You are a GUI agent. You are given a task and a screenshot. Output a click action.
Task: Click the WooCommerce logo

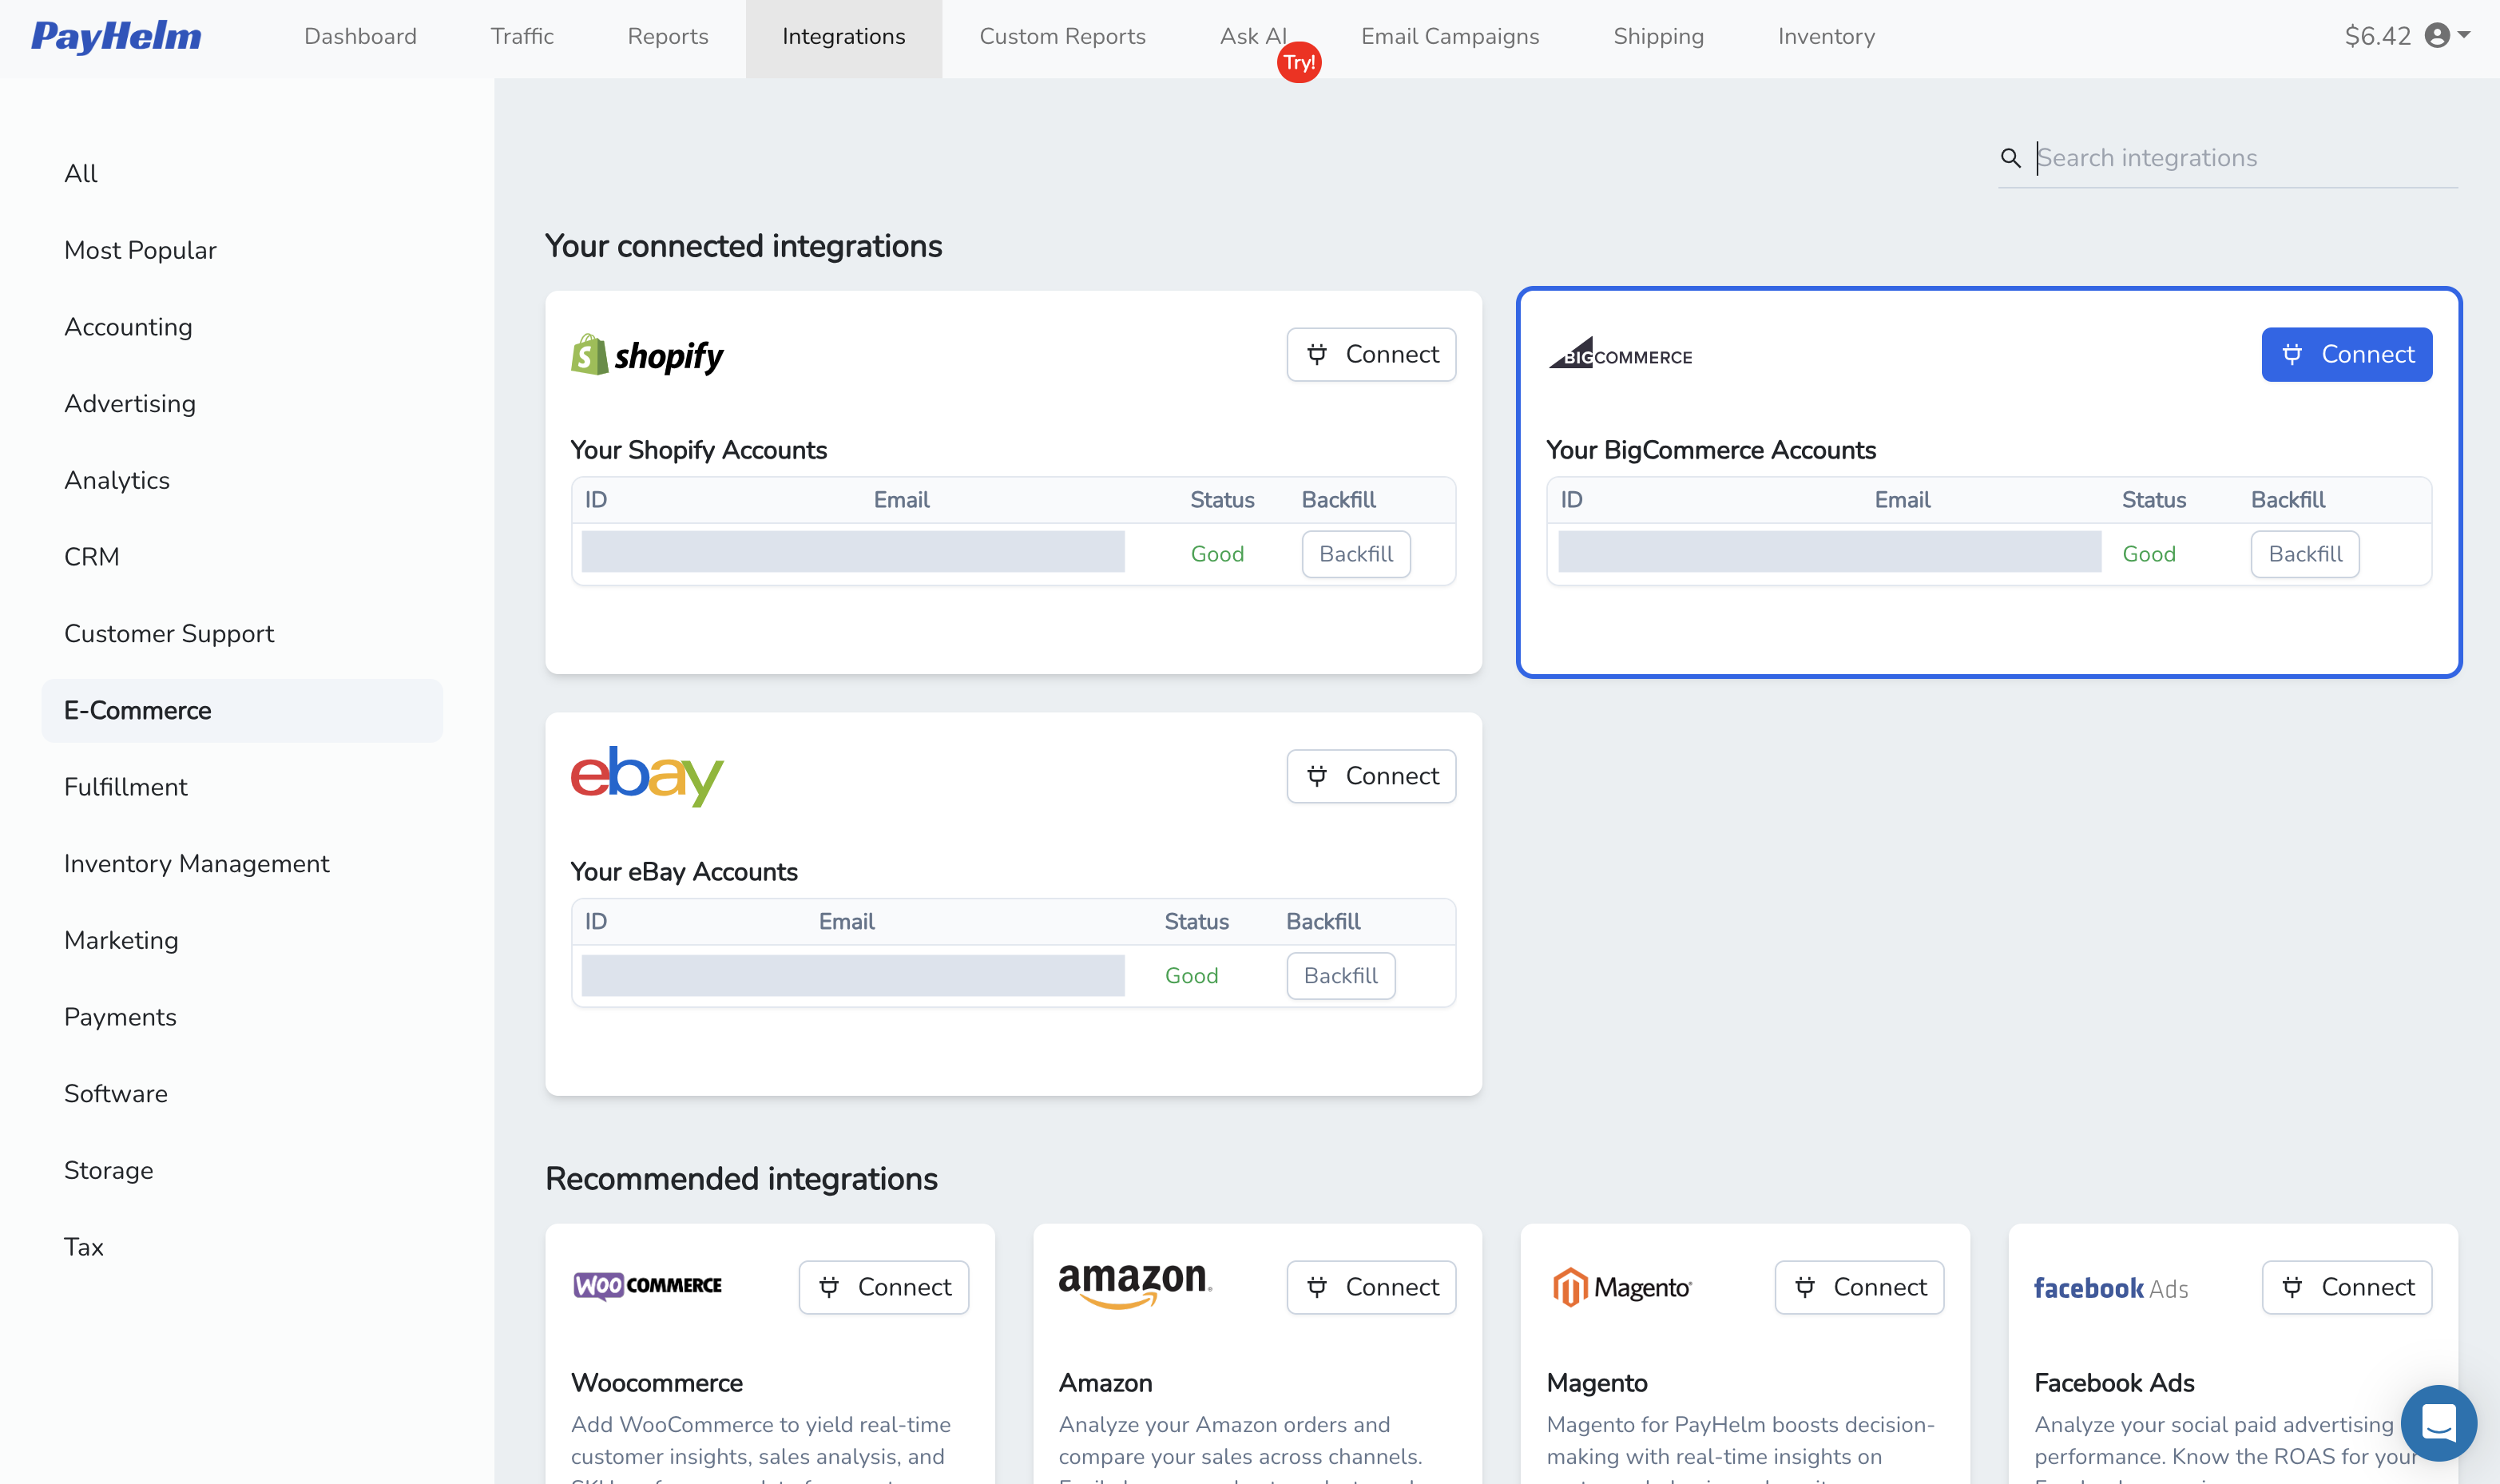coord(647,1286)
